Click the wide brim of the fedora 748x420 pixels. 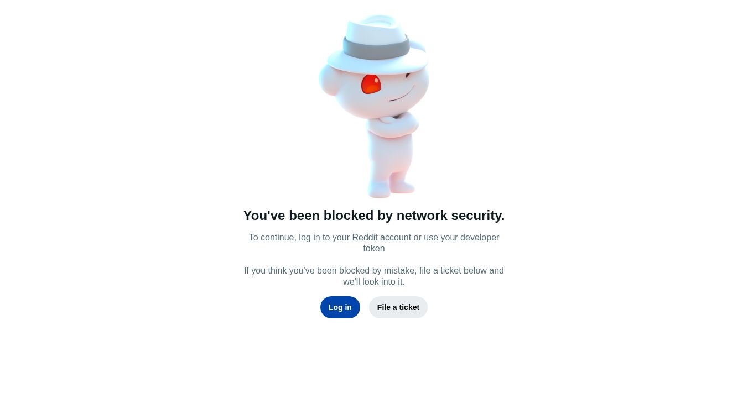[x=378, y=62]
